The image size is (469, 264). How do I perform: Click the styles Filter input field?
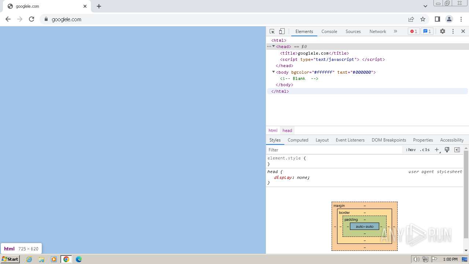[334, 150]
